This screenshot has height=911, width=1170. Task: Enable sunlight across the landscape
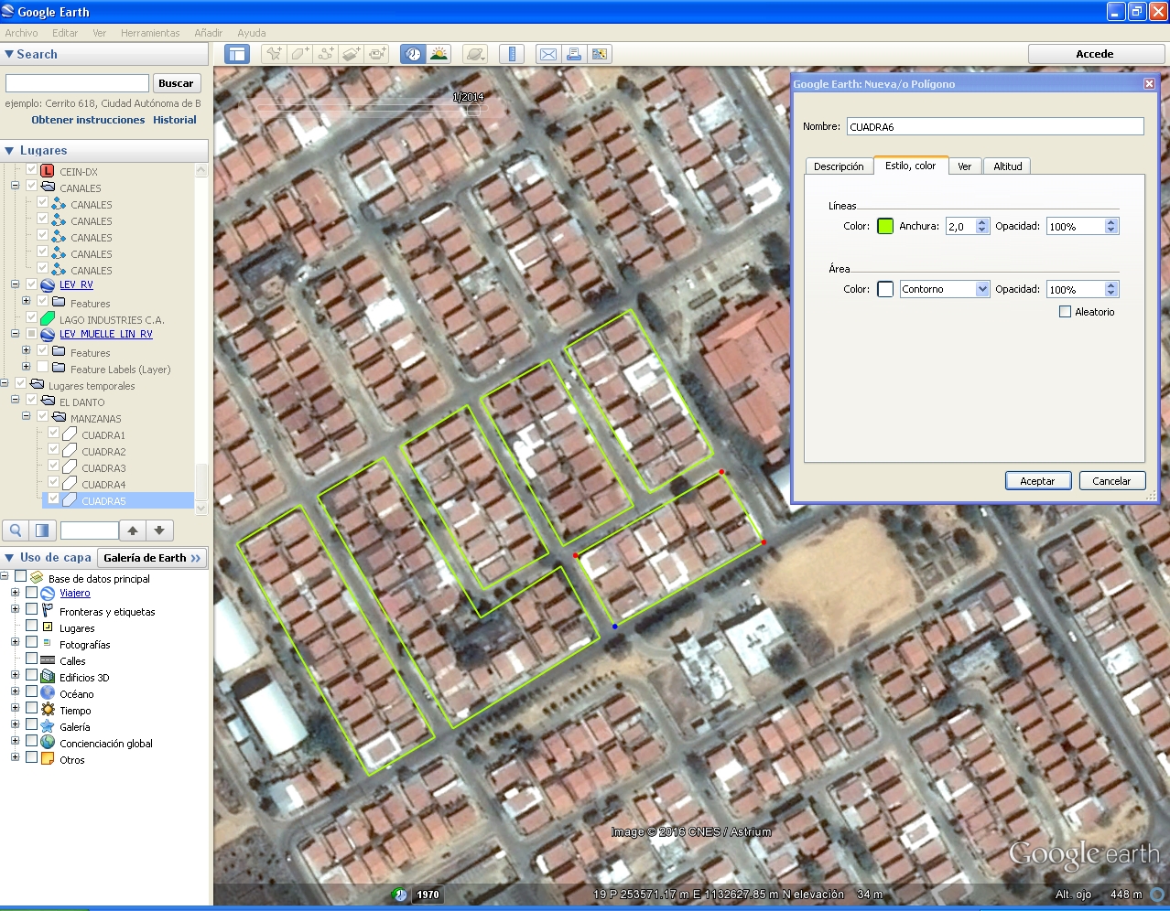point(439,54)
